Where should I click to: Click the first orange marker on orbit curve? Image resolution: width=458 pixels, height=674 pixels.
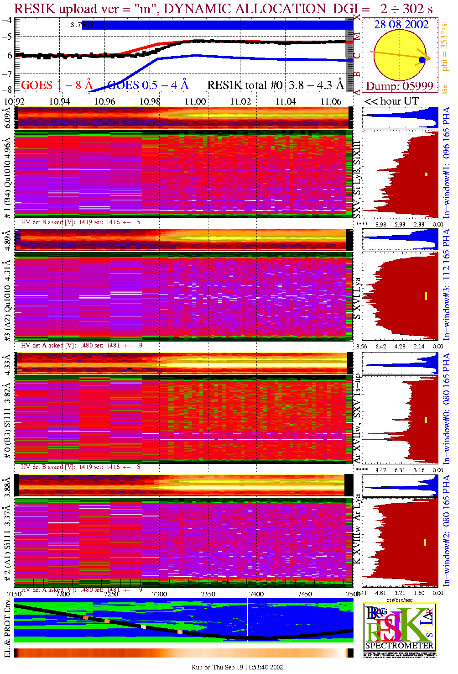click(85, 617)
